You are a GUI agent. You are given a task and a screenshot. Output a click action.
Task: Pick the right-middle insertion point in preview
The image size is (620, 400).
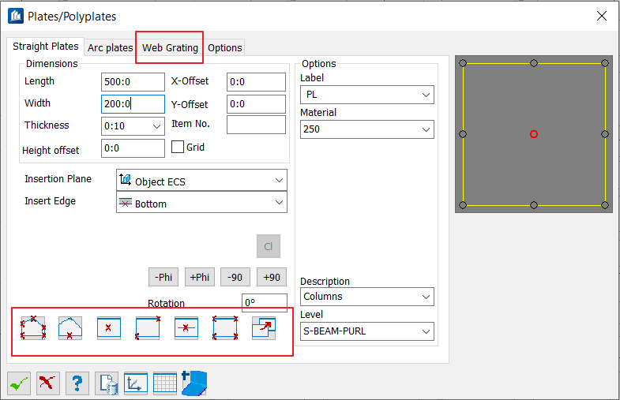click(x=605, y=134)
